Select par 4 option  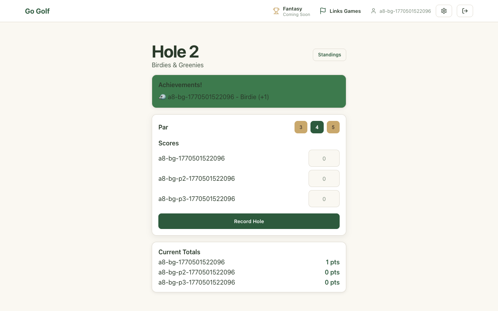click(317, 127)
